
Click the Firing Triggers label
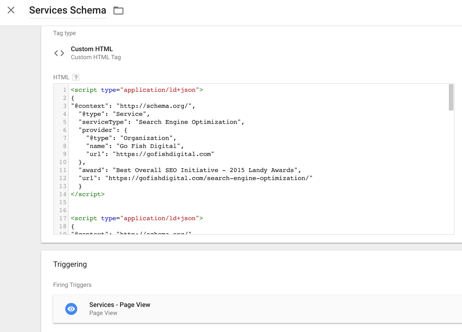point(72,285)
